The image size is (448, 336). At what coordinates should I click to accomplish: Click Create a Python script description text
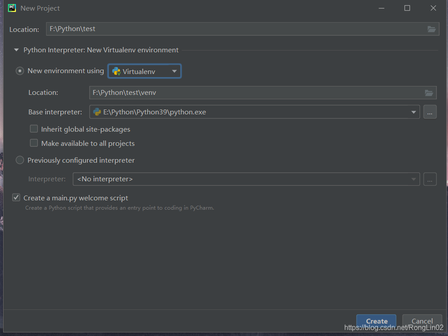[120, 208]
